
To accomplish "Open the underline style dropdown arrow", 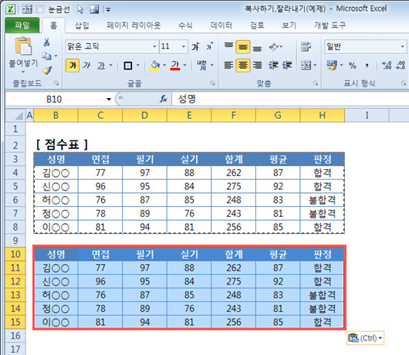I will pyautogui.click(x=110, y=65).
